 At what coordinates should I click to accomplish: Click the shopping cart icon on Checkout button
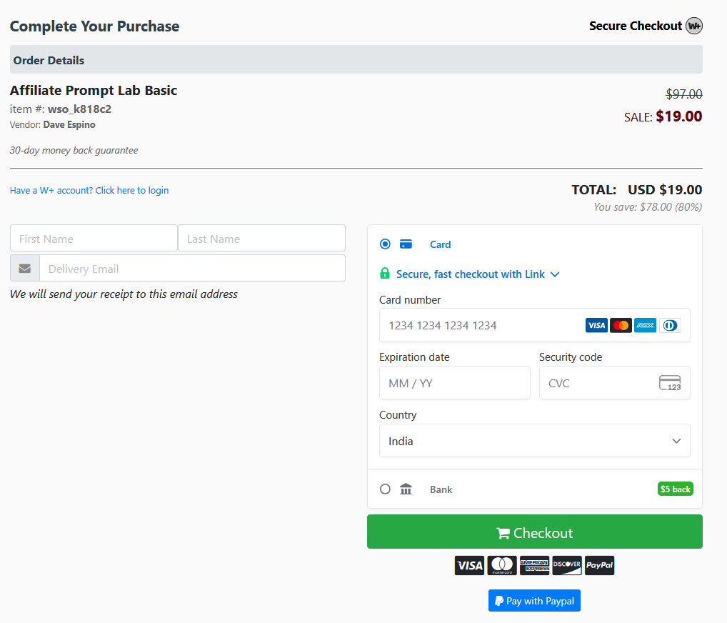coord(506,532)
